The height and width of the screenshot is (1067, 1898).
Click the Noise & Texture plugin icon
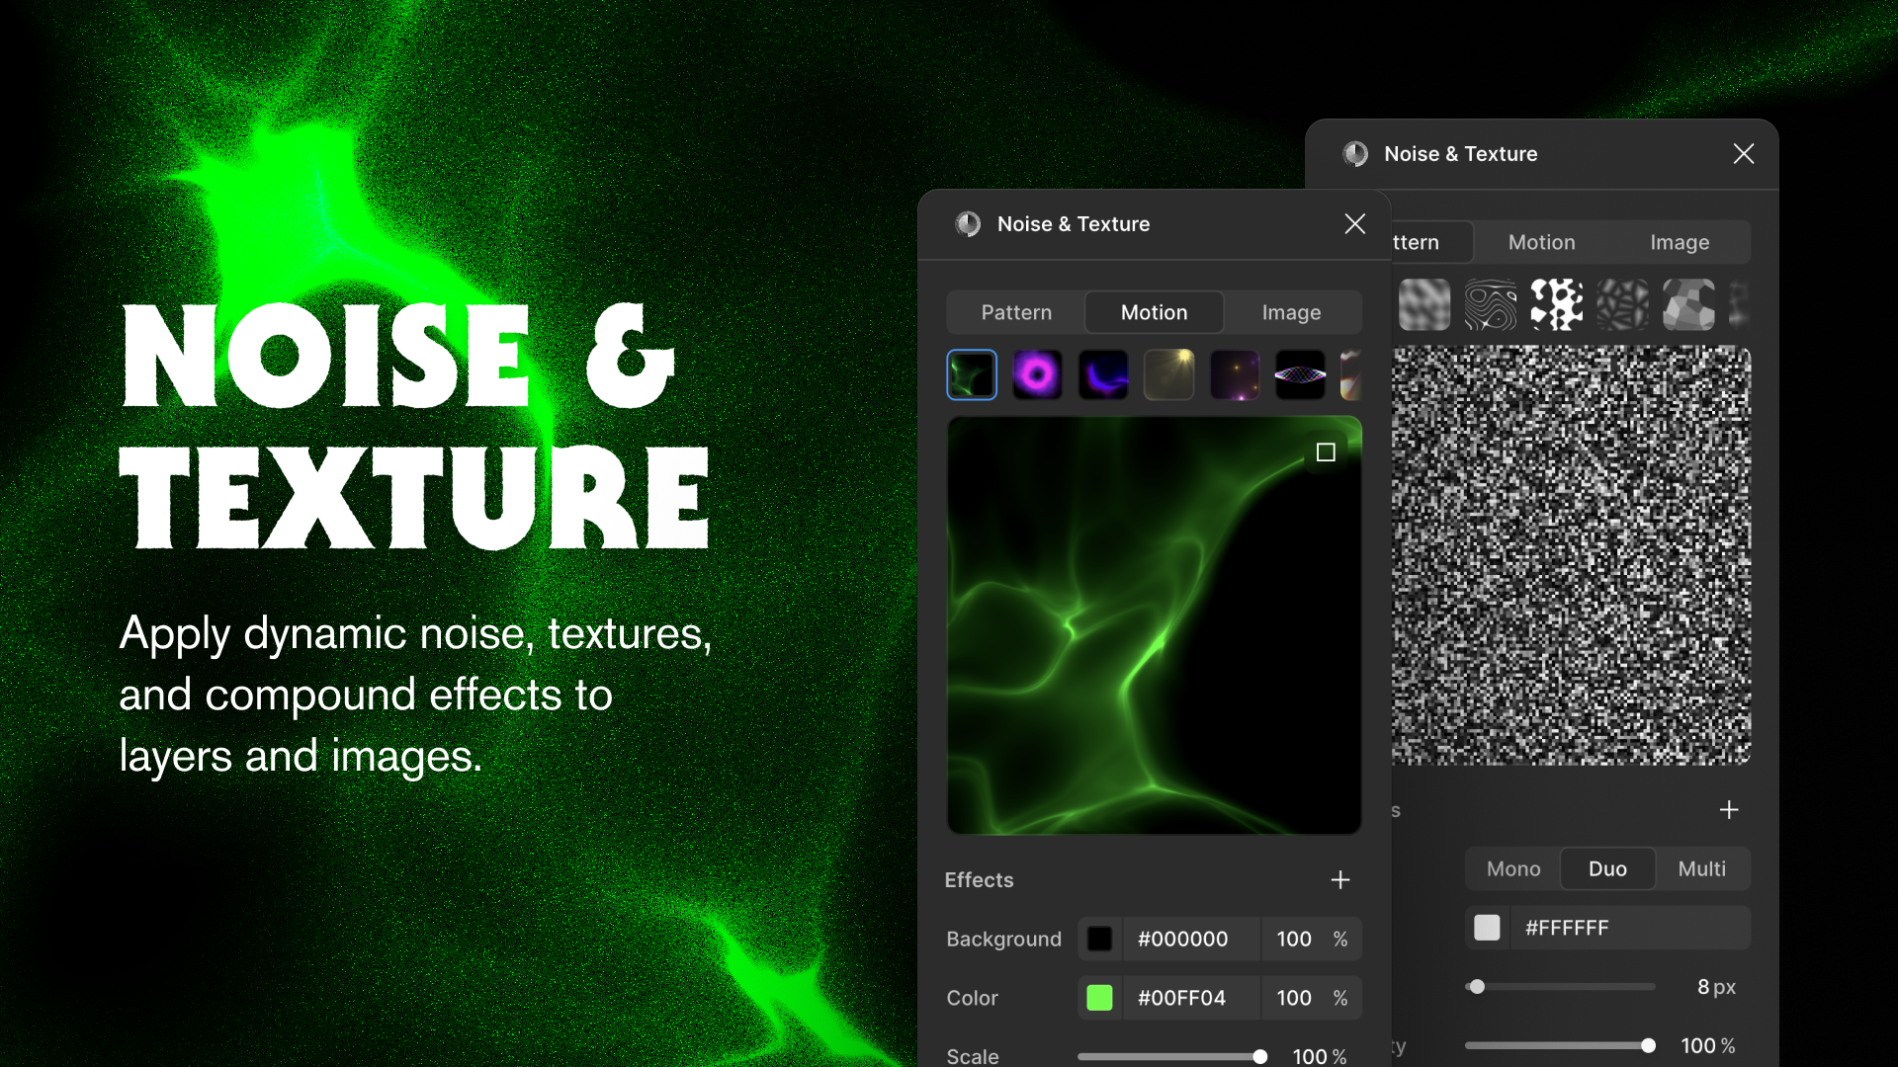coord(967,224)
